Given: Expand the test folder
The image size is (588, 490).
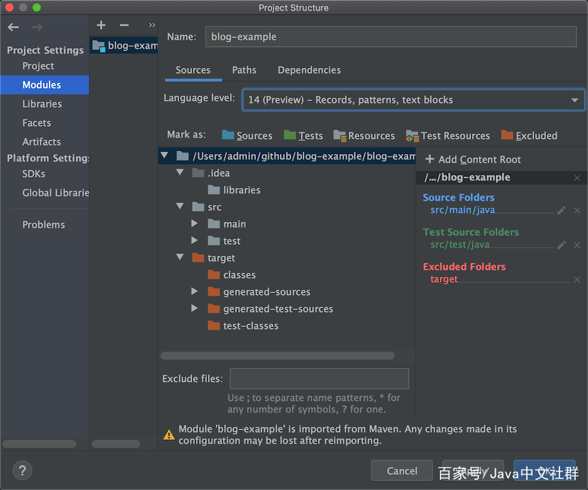Looking at the screenshot, I should (x=194, y=240).
